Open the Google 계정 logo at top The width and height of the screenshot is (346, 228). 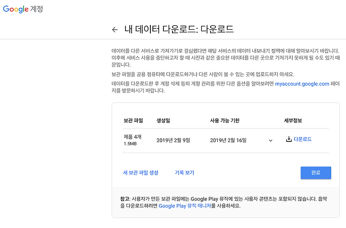(x=23, y=9)
